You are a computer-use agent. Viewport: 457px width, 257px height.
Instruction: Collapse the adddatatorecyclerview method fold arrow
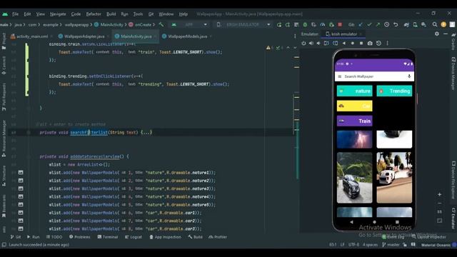point(29,156)
